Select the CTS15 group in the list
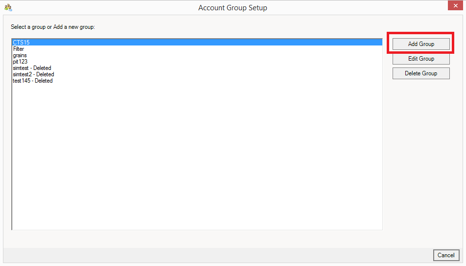This screenshot has height=266, width=466. (21, 43)
